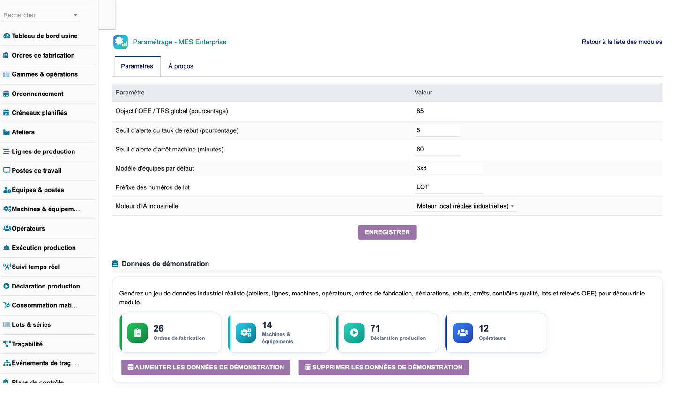Click the 26 Ordres de fabrication card

point(171,333)
